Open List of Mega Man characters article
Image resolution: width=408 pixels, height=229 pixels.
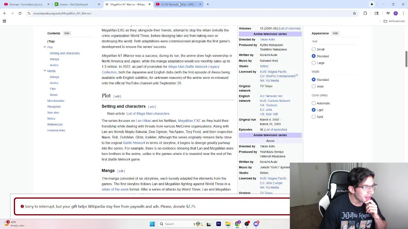[x=148, y=114]
